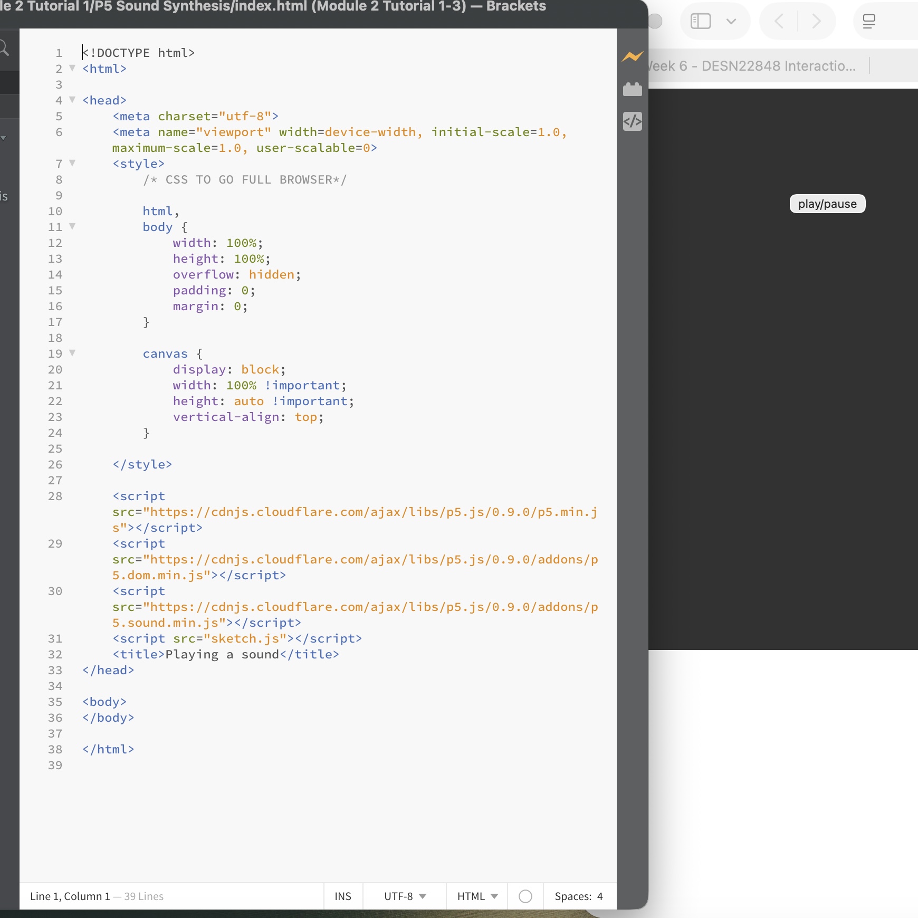Toggle the Spaces indentation type label
This screenshot has height=918, width=918.
[572, 896]
